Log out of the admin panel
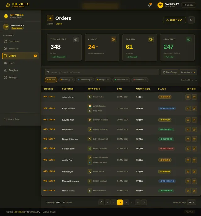201x216 pixels. (189, 5)
